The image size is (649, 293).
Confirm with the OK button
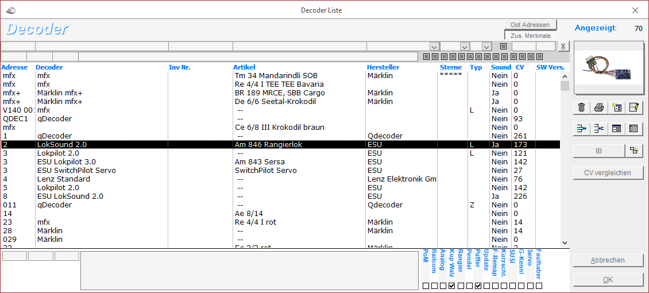608,280
